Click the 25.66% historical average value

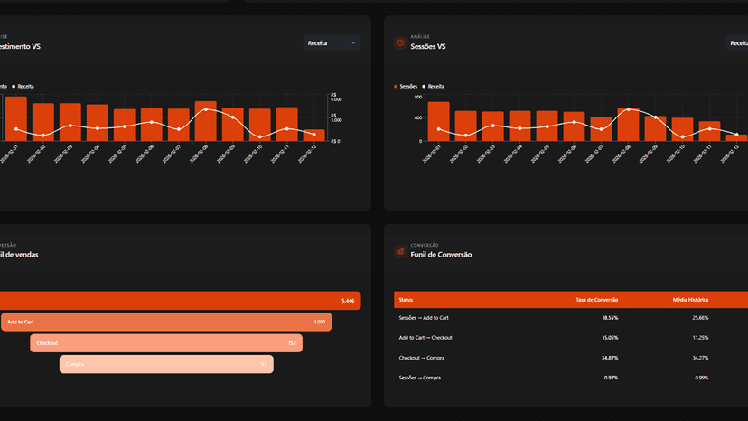tap(700, 318)
